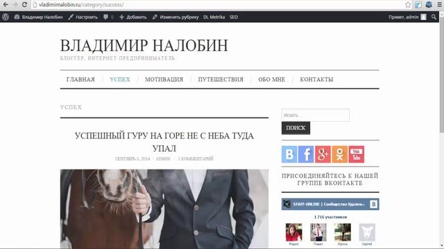The image size is (444, 249).
Task: Open the admin bar search magnifier
Action: (434, 17)
